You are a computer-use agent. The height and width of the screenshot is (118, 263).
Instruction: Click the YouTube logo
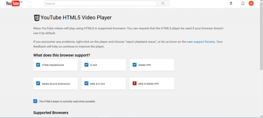click(13, 3)
